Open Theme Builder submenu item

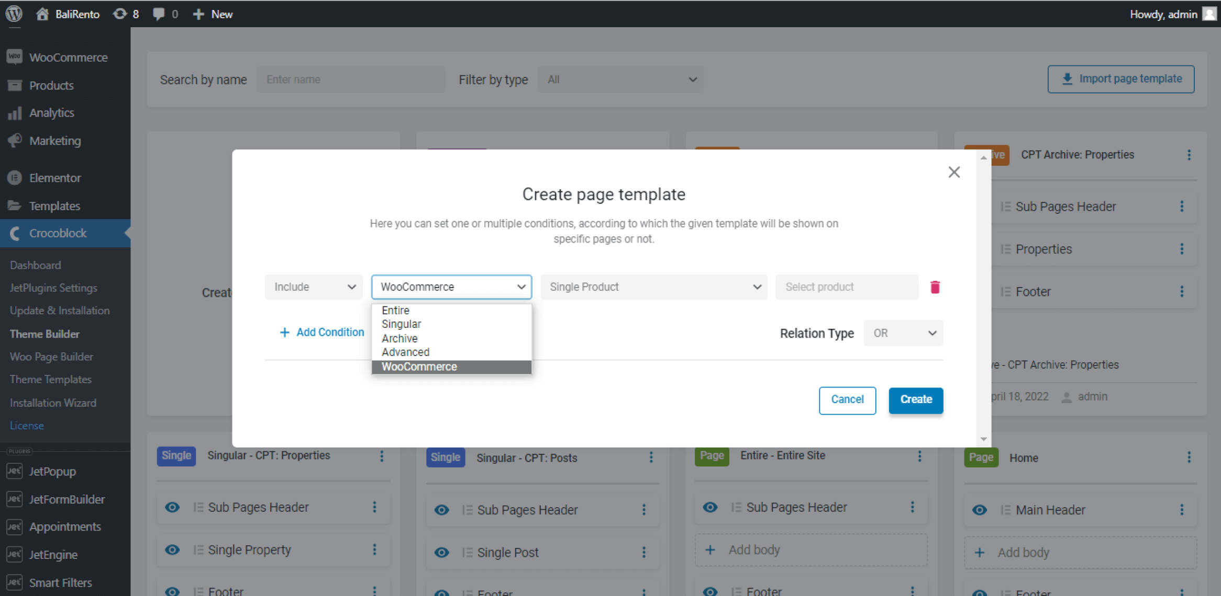tap(45, 334)
